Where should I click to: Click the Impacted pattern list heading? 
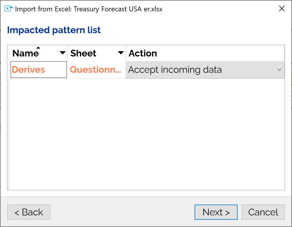tap(54, 30)
